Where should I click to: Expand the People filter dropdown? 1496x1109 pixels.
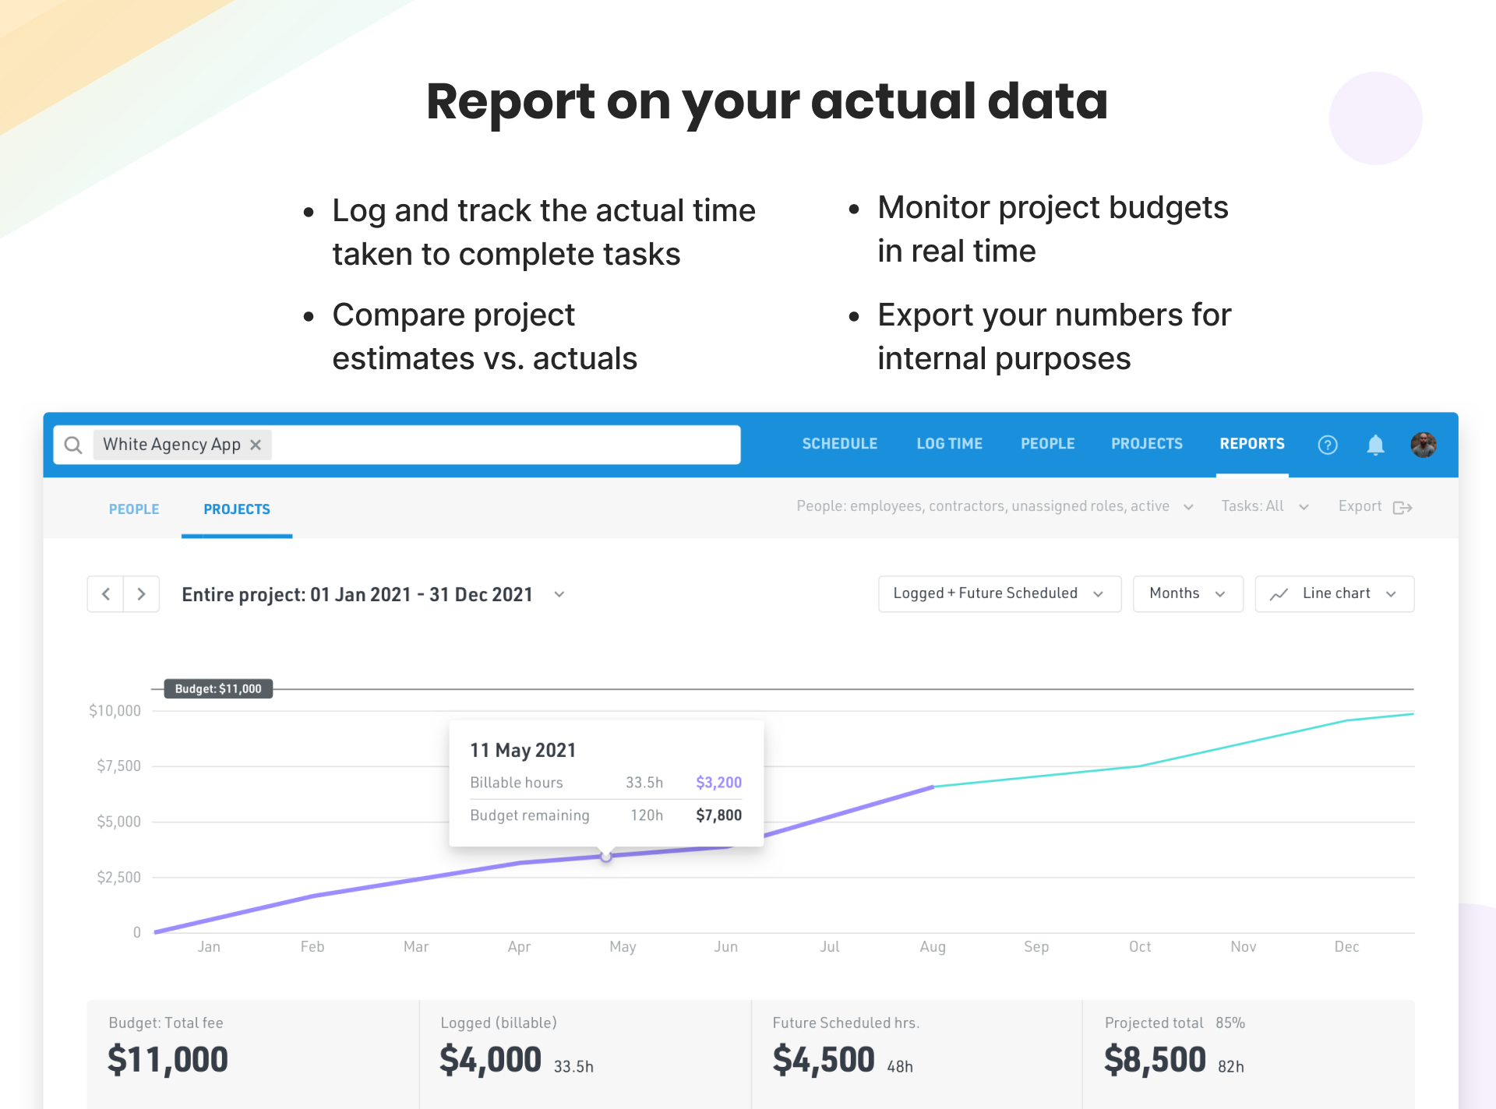(1187, 508)
